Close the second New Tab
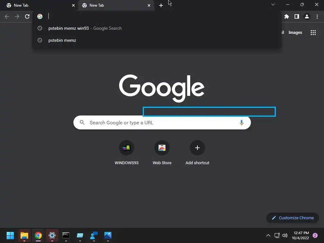This screenshot has height=243, width=324. click(149, 5)
